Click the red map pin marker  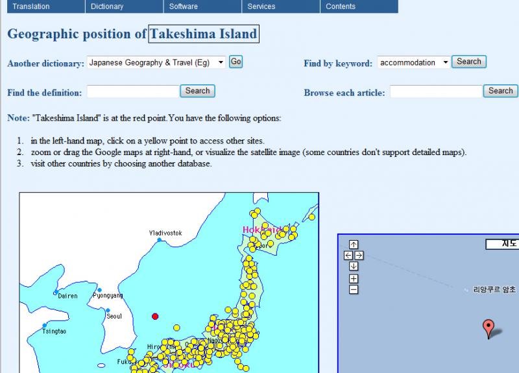(x=489, y=328)
